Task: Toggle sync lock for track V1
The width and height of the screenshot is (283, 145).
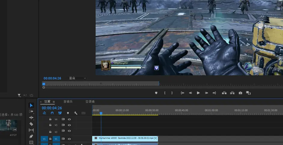Action: 63,139
